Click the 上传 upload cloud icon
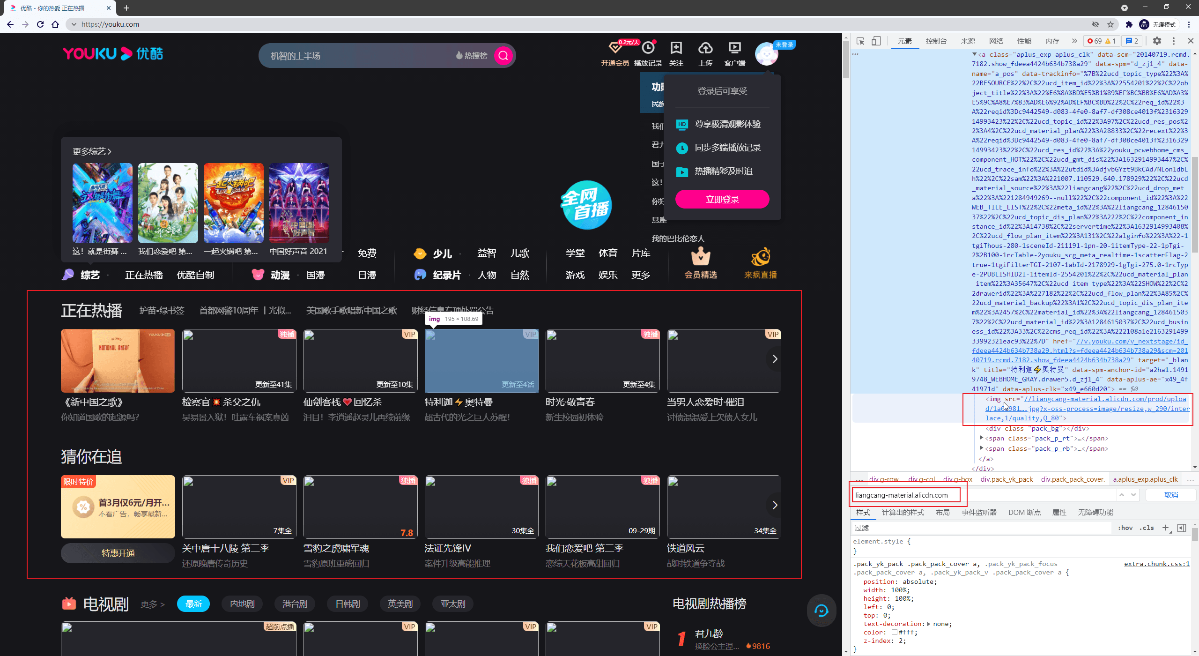 point(705,48)
